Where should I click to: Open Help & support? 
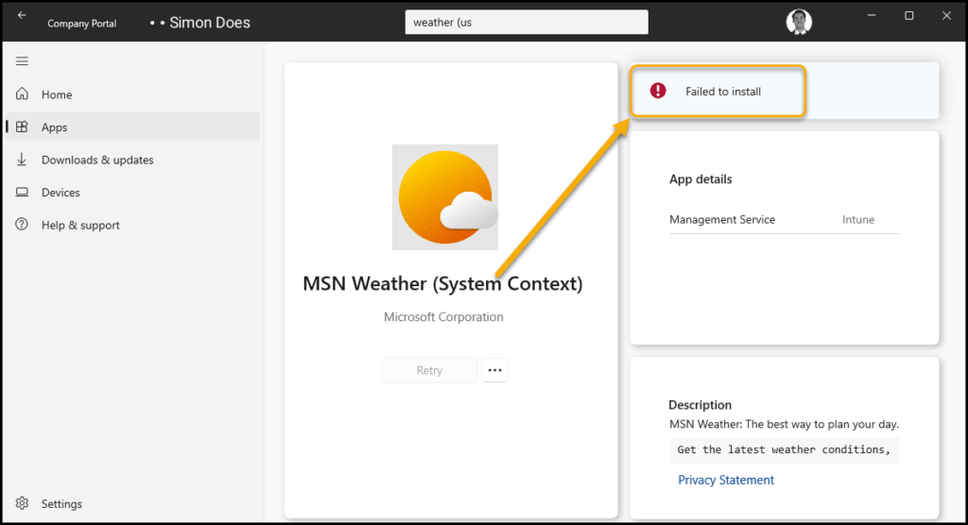(80, 226)
